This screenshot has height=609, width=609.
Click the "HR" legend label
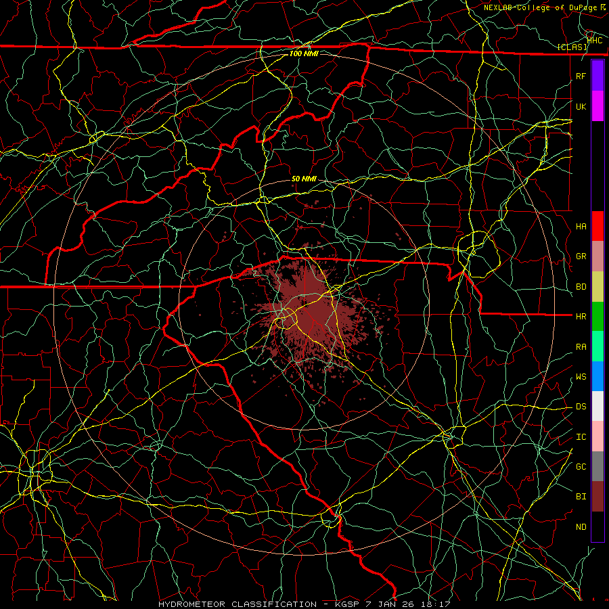(x=581, y=317)
